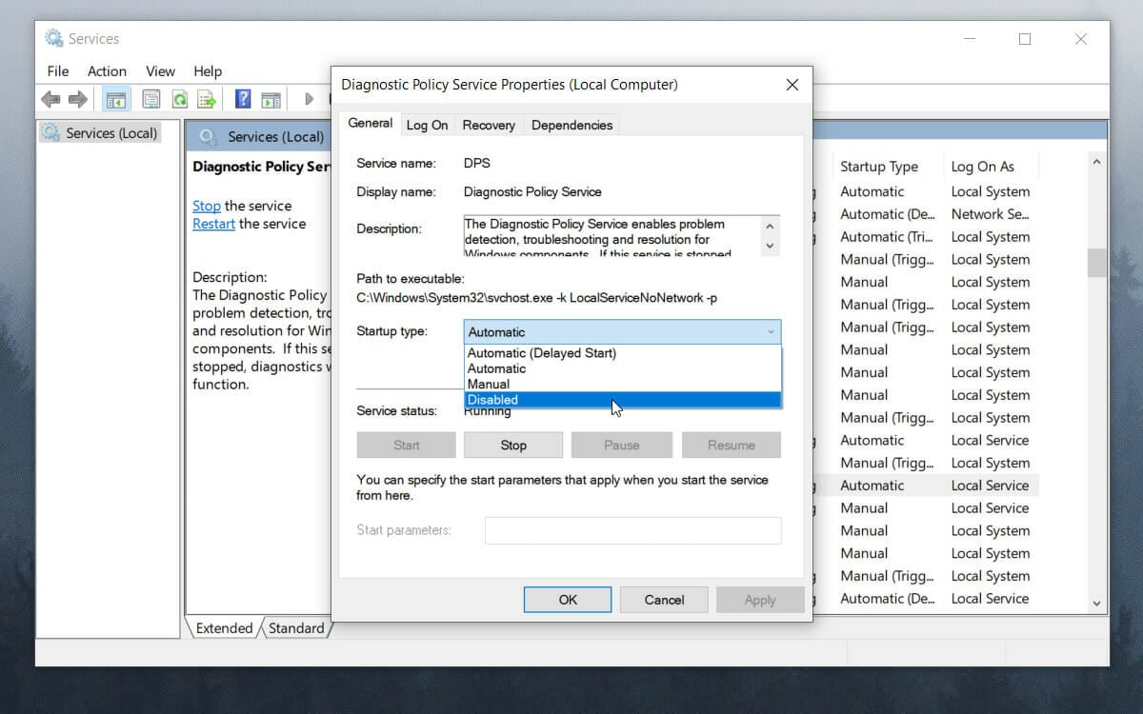Screen dimensions: 1143x714
Task: Switch to the Standard view tab
Action: coord(296,628)
